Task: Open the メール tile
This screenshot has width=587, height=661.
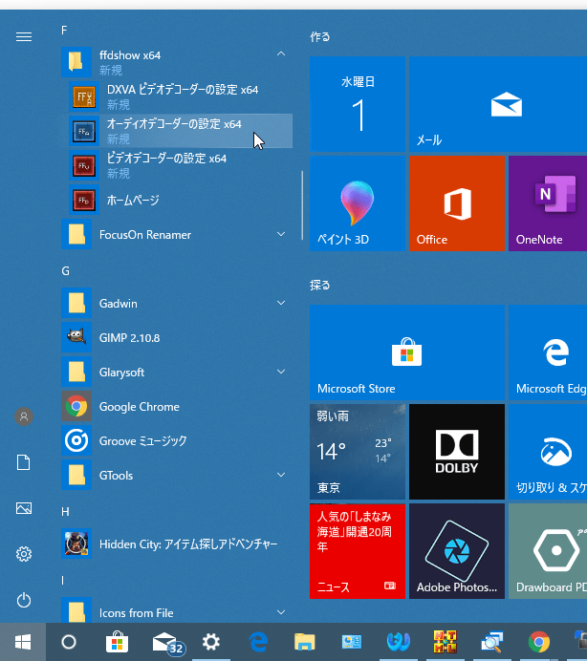Action: 498,104
